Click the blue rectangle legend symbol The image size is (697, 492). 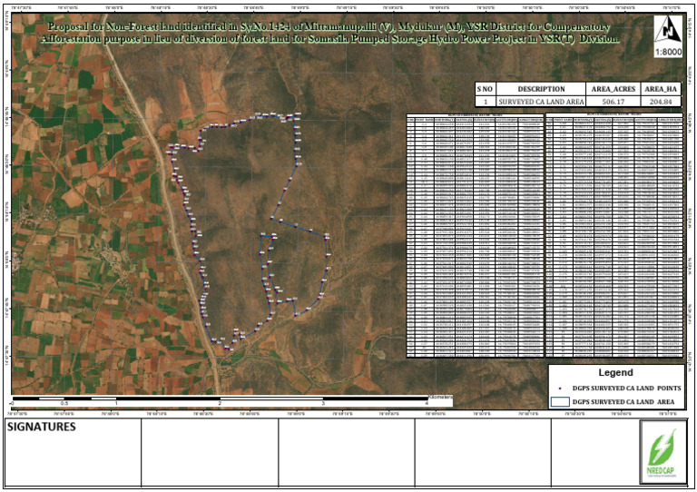560,401
